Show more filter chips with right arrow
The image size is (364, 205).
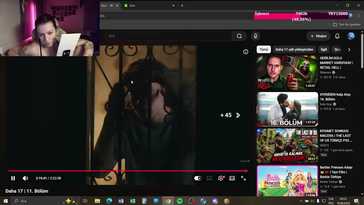coord(349,50)
